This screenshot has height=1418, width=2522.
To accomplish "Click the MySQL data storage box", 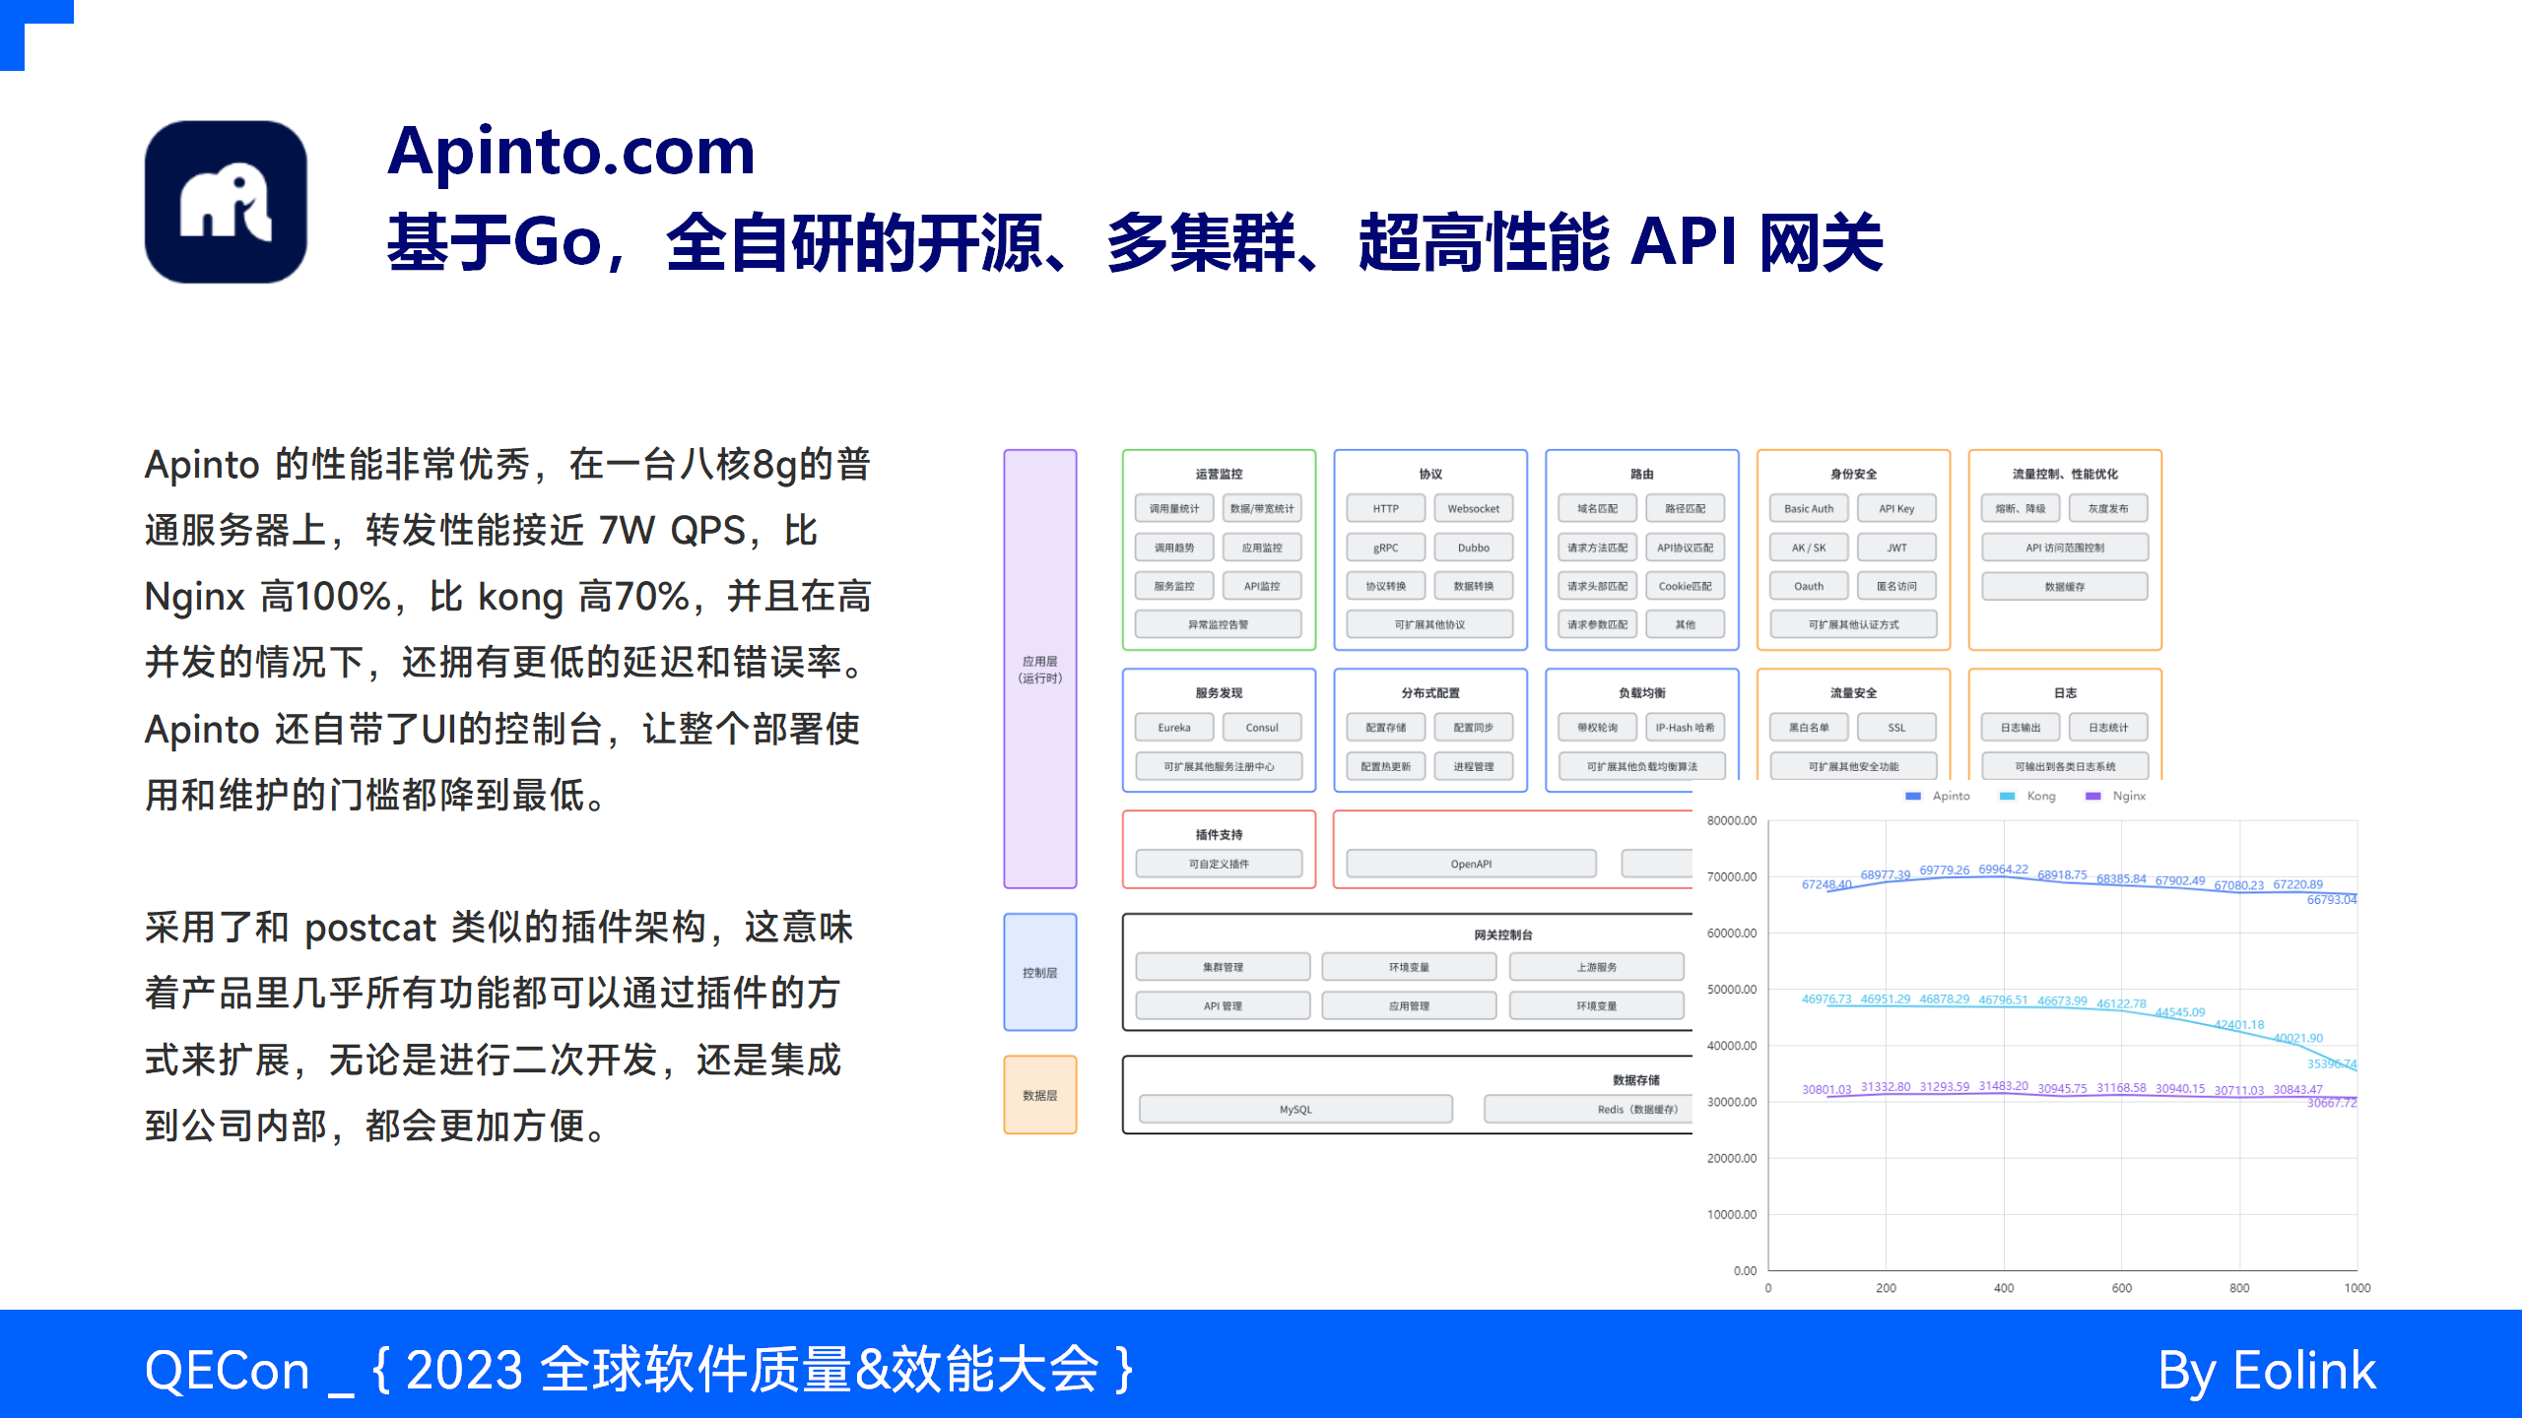I will (x=1295, y=1109).
